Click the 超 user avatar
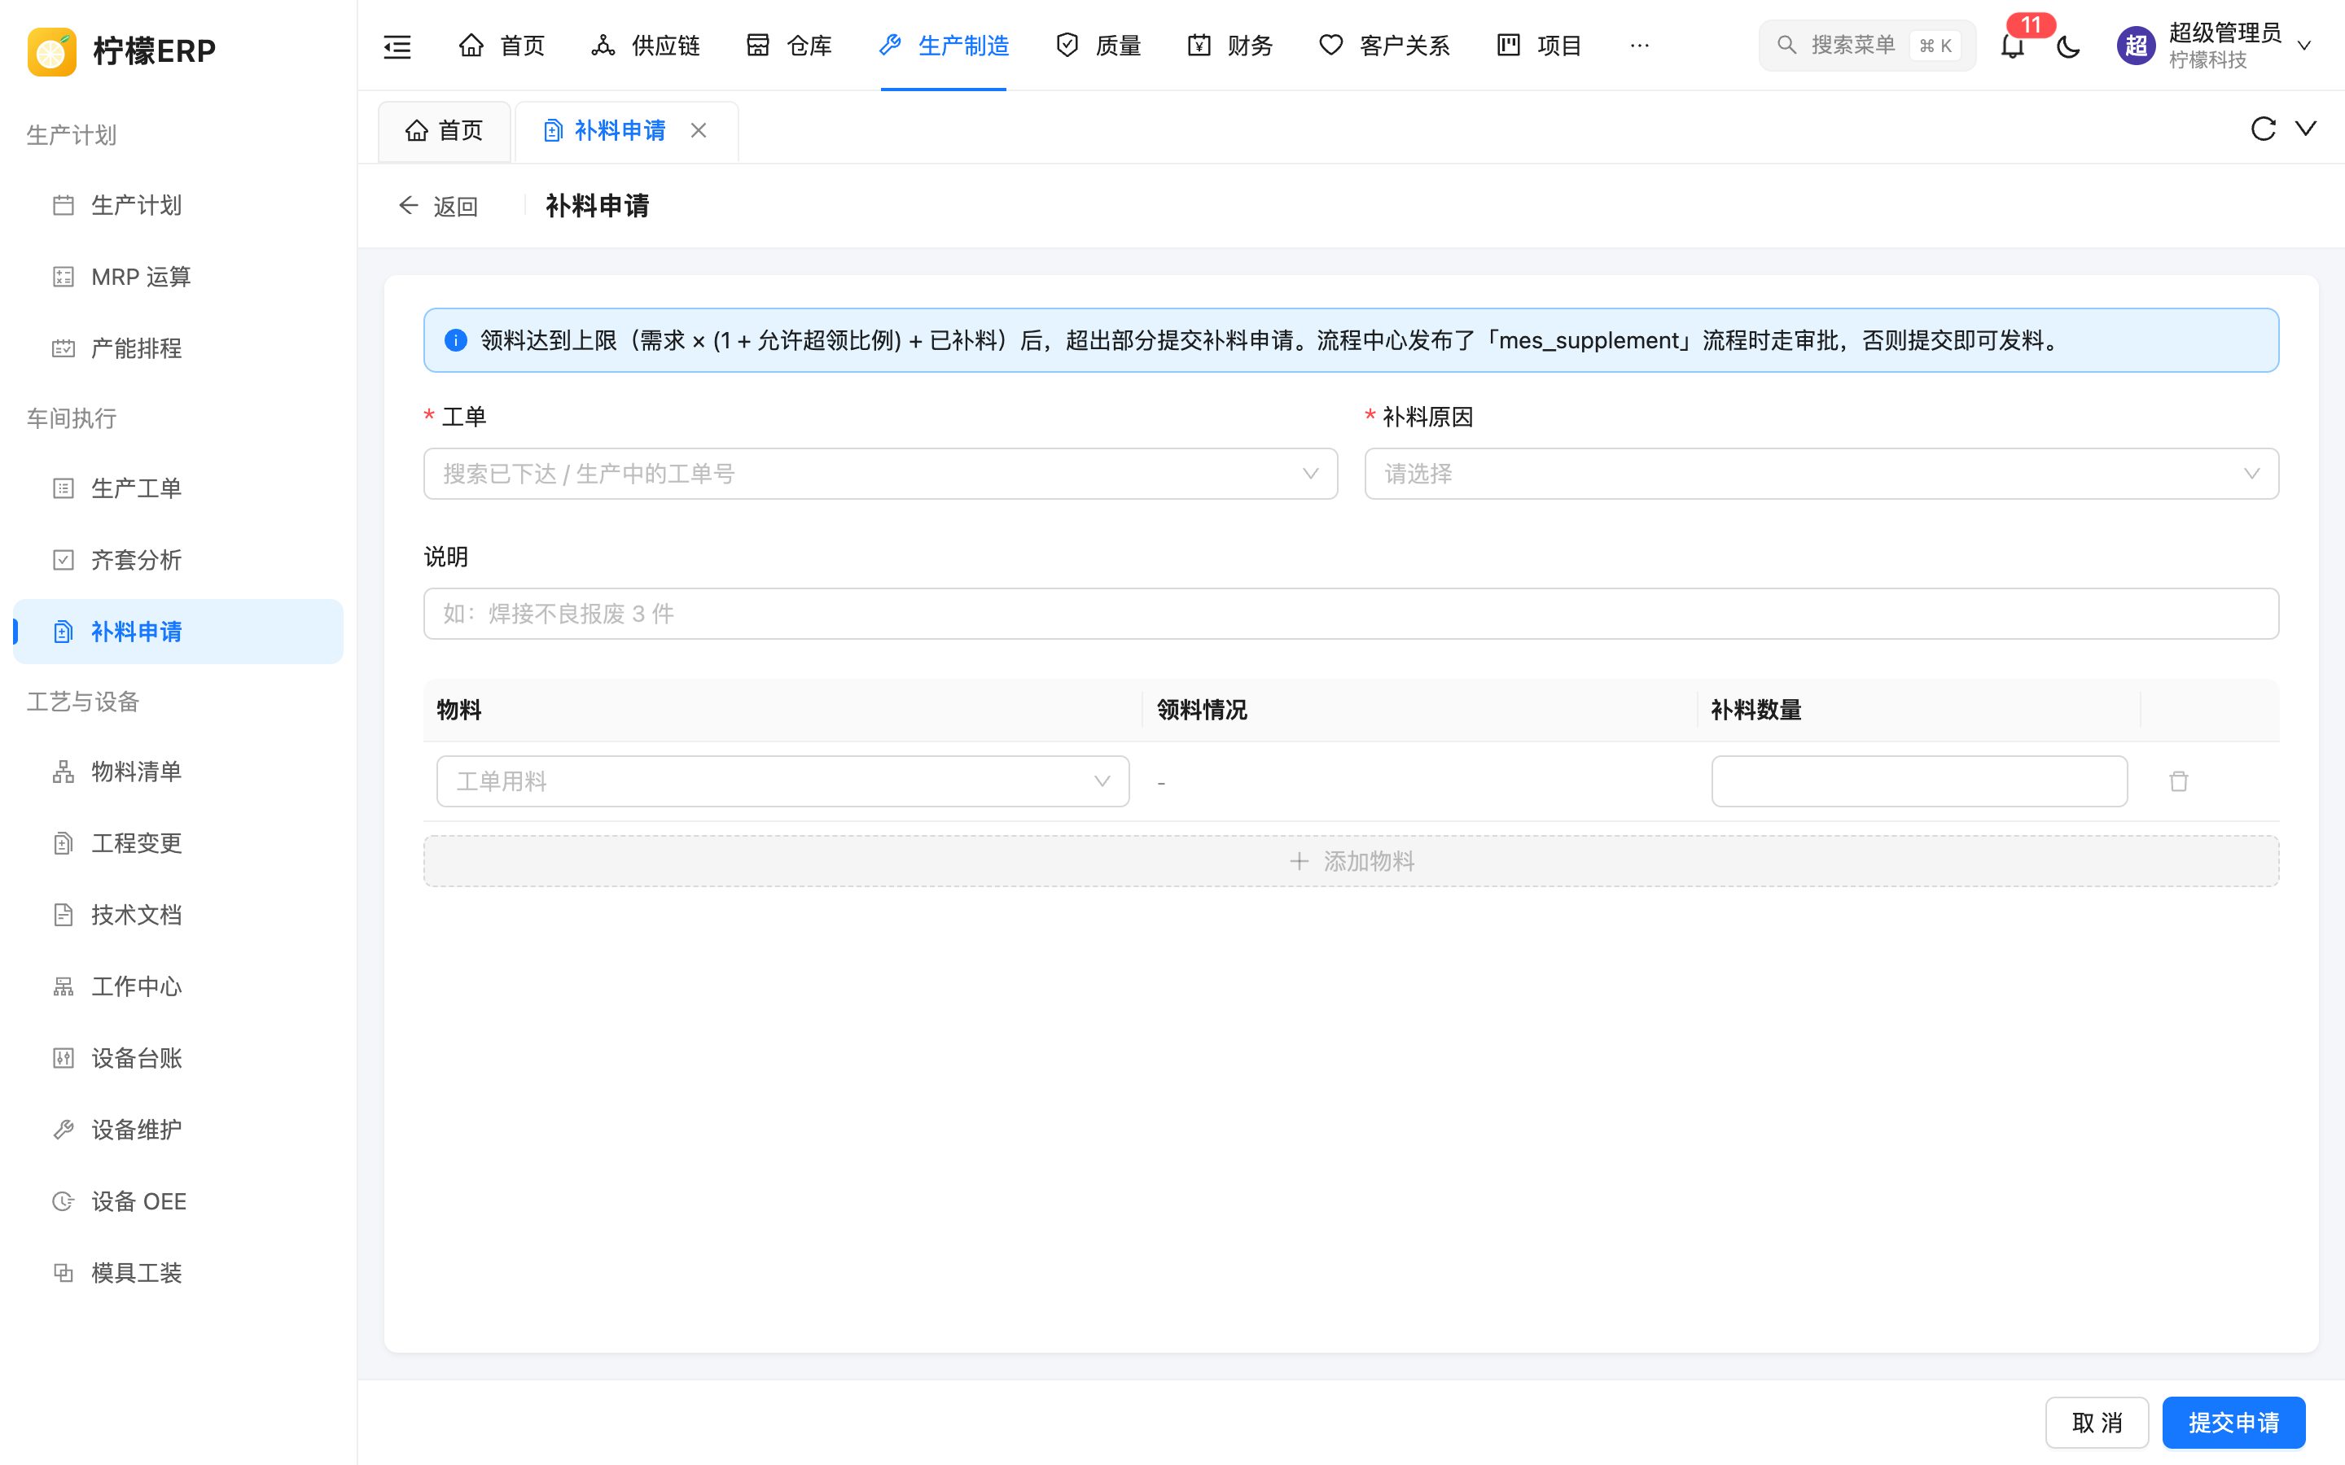This screenshot has height=1465, width=2345. tap(2136, 46)
